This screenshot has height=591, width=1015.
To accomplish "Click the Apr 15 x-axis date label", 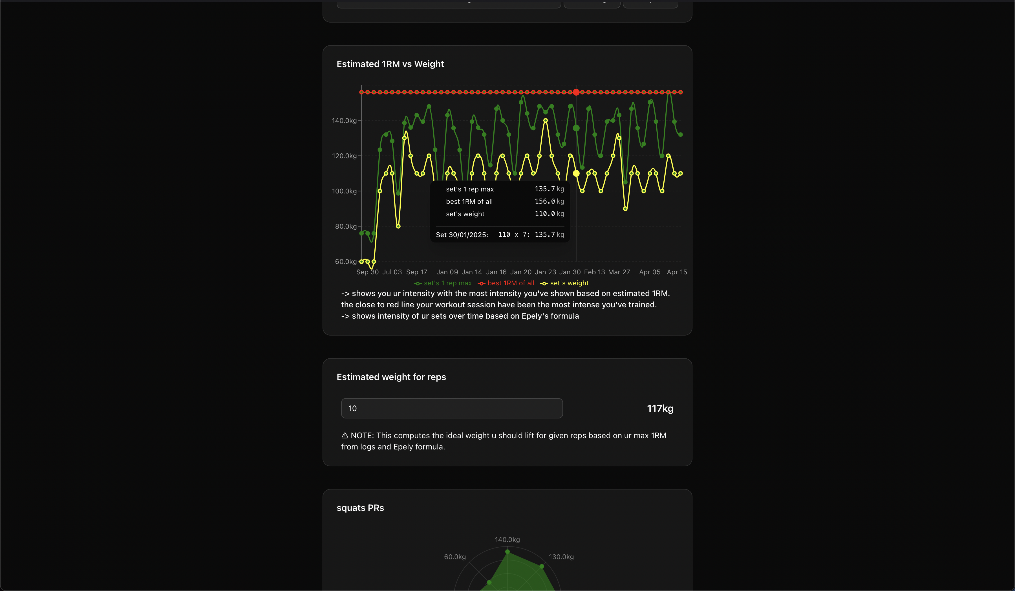I will (677, 272).
